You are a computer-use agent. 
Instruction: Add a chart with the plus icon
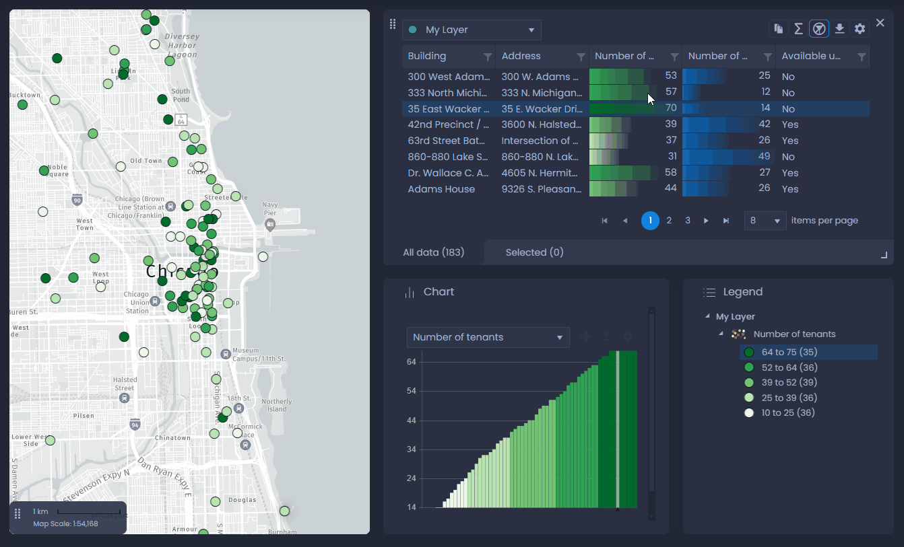(x=585, y=336)
